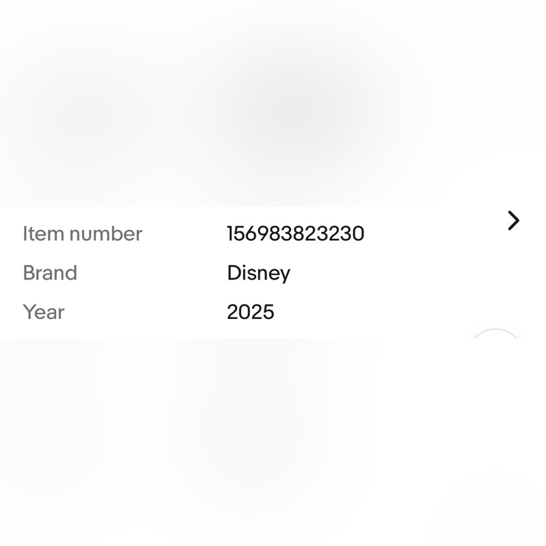Click the gray text reading Brand

click(x=50, y=272)
